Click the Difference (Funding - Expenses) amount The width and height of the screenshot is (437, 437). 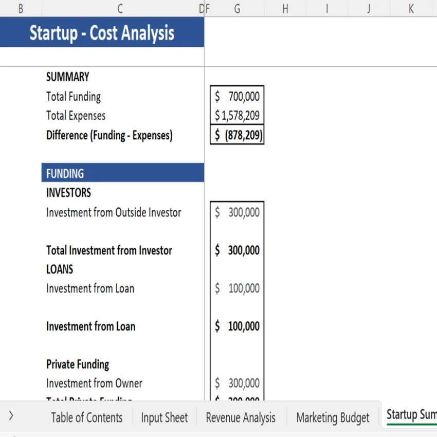[x=237, y=135]
